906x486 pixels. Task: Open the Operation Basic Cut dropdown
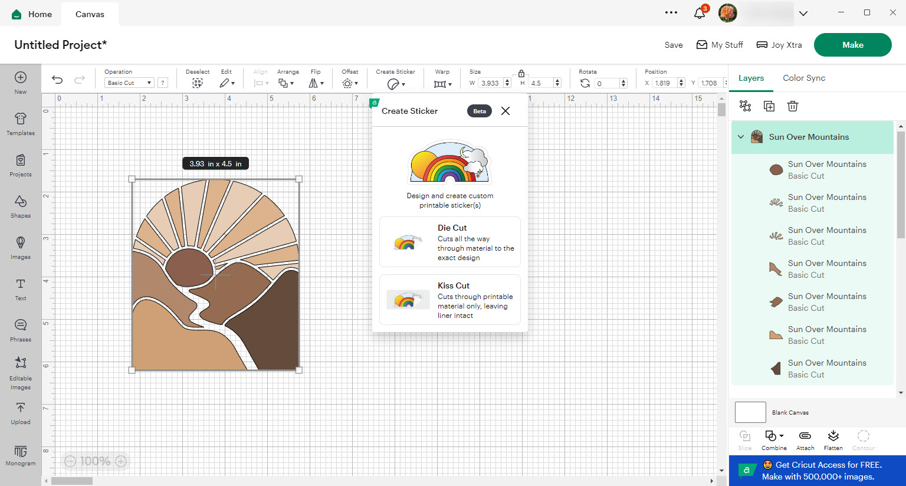click(129, 83)
